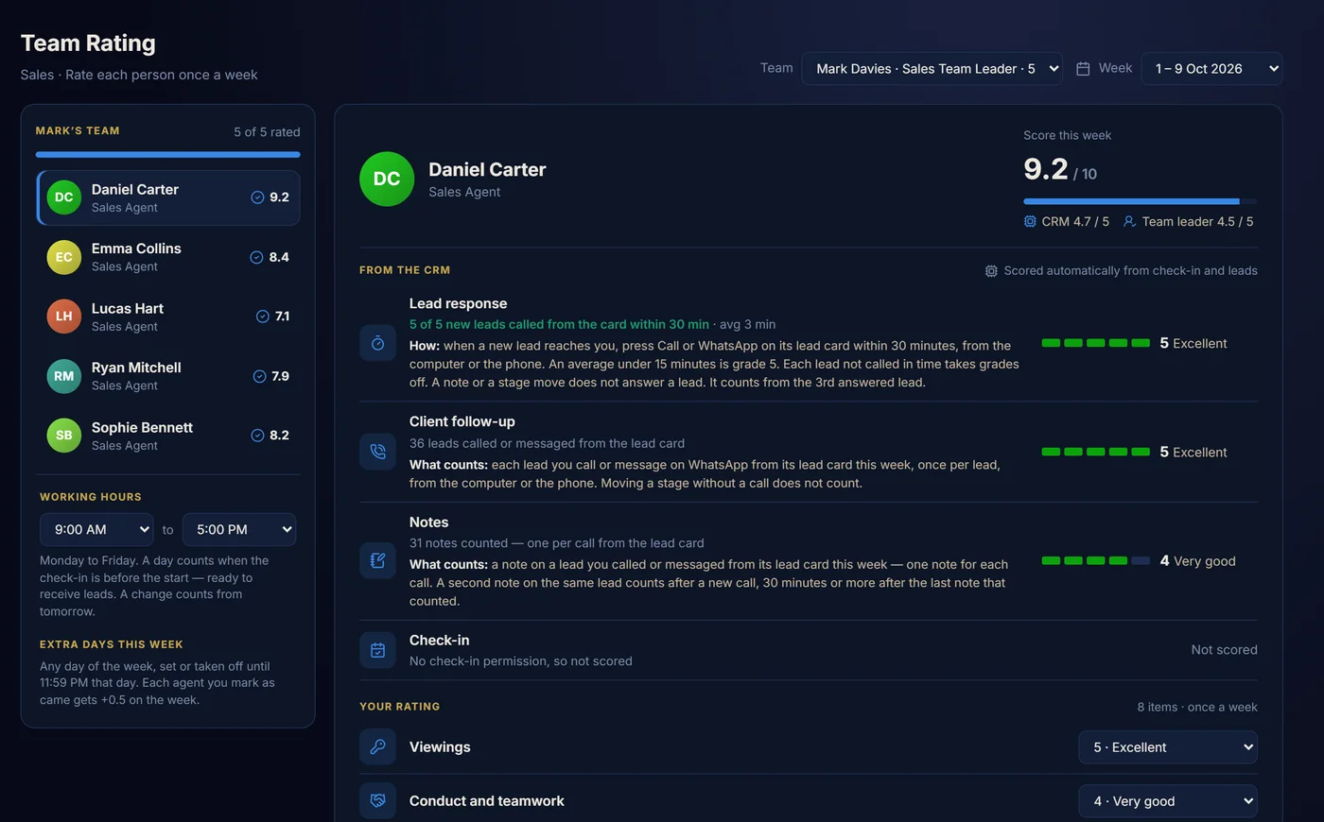The image size is (1324, 822).
Task: Open the Team selector dropdown
Action: coord(932,68)
